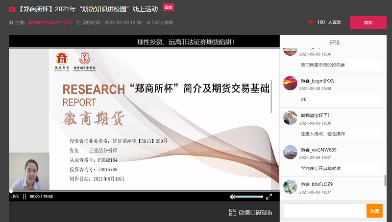Screen dimensions: 392x222
Task: Enter fullscreen with the expand icon
Action: 269,197
